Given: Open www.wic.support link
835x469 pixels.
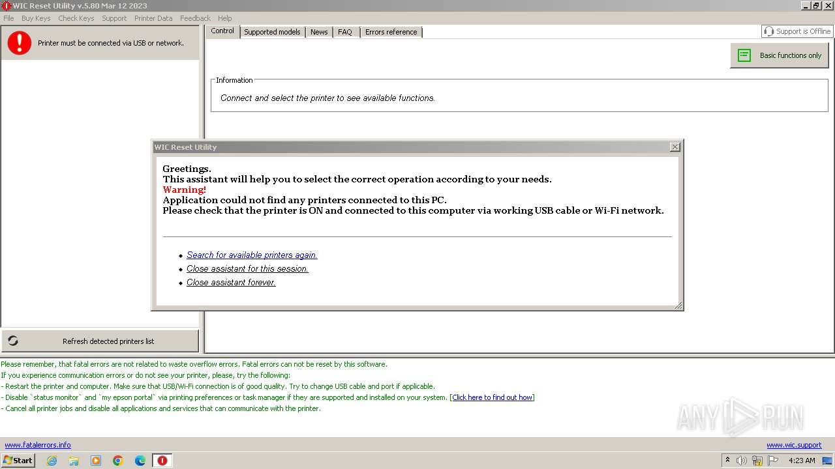Looking at the screenshot, I should tap(794, 445).
